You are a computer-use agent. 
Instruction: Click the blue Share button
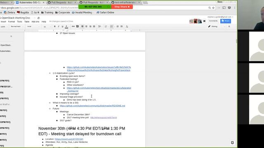pos(226,21)
